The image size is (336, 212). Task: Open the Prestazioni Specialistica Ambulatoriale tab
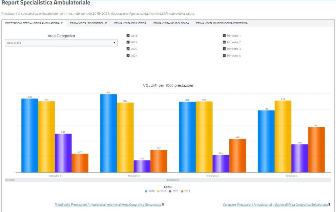pyautogui.click(x=34, y=23)
